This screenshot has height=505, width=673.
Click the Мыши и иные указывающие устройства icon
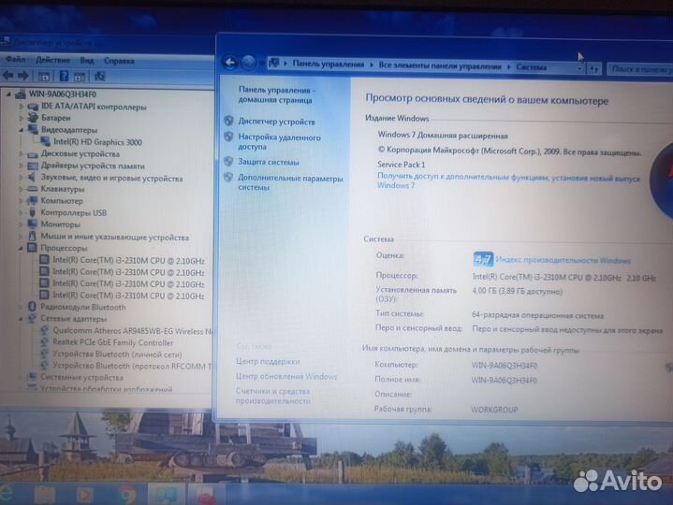coord(32,236)
